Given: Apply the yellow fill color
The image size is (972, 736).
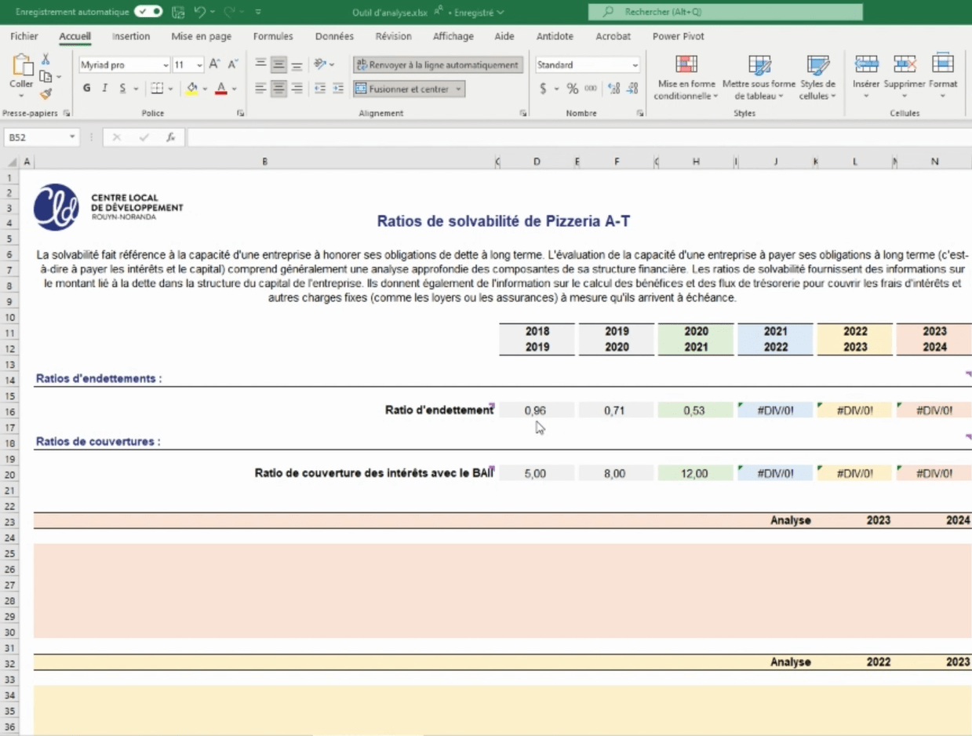Looking at the screenshot, I should tap(191, 89).
